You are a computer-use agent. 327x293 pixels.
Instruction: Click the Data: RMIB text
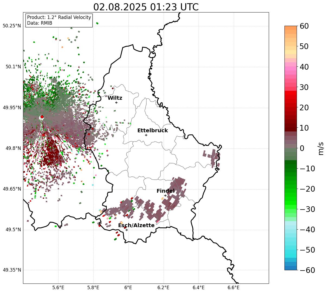click(40, 23)
